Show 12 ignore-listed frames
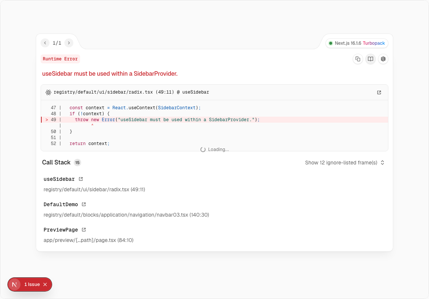 [x=341, y=163]
